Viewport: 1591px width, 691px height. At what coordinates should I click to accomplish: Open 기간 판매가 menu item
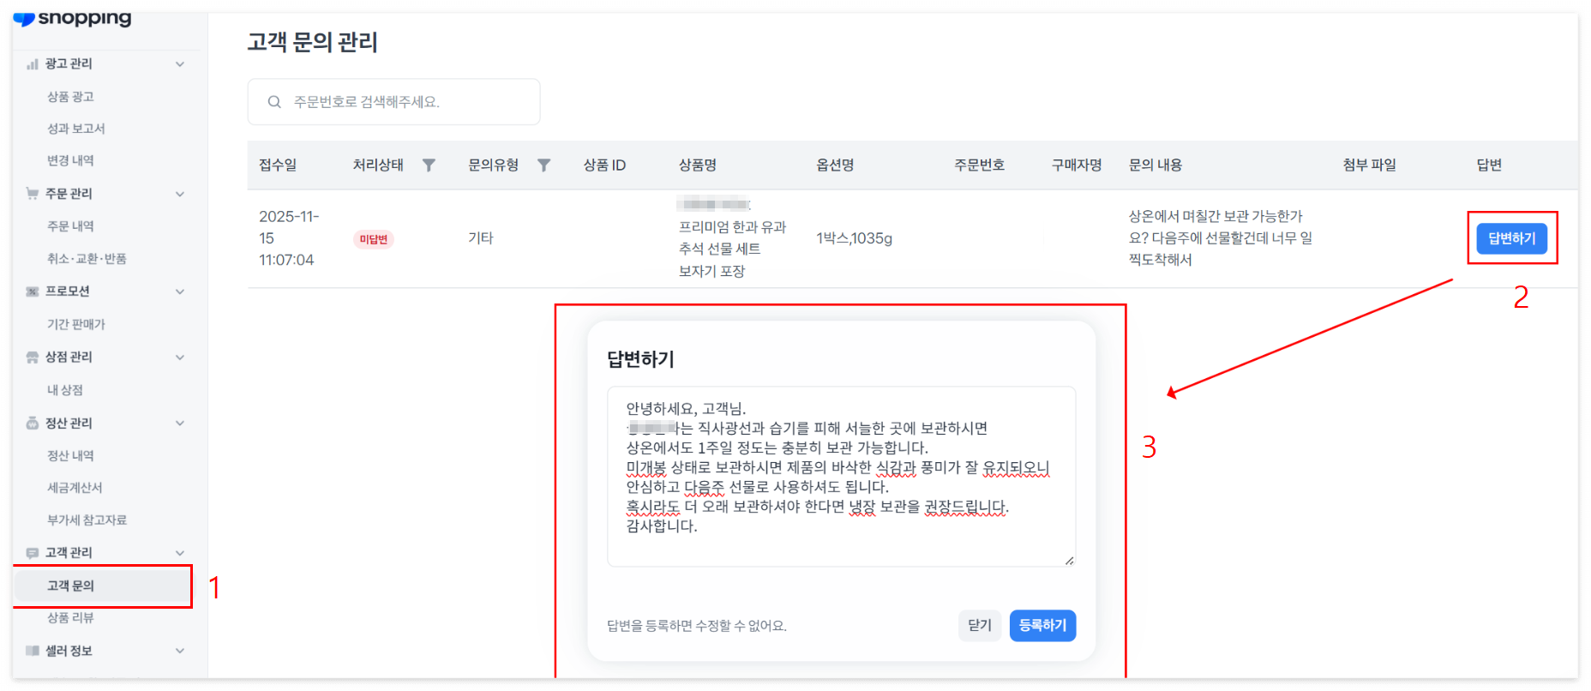75,324
